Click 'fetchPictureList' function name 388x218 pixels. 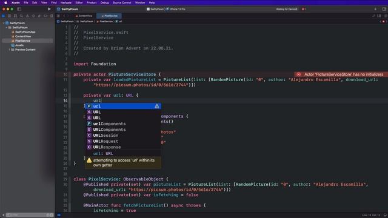click(x=143, y=205)
